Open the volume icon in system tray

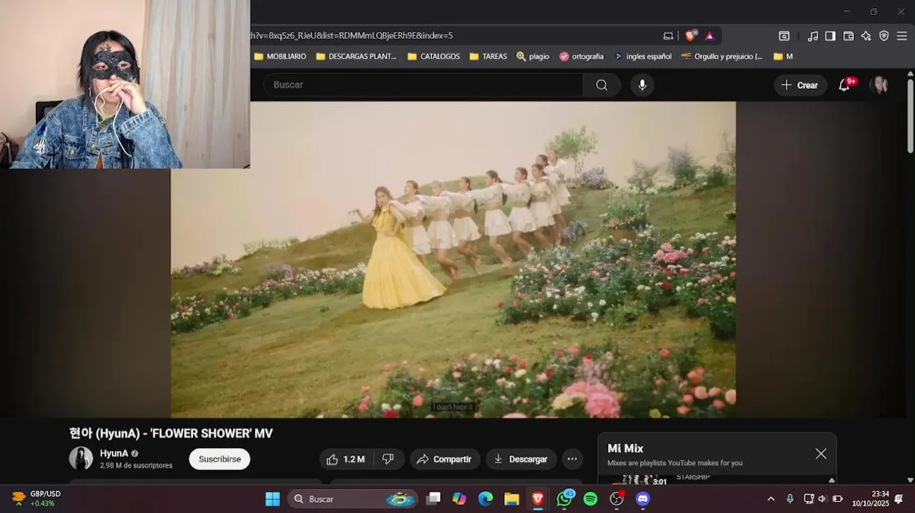tap(822, 499)
